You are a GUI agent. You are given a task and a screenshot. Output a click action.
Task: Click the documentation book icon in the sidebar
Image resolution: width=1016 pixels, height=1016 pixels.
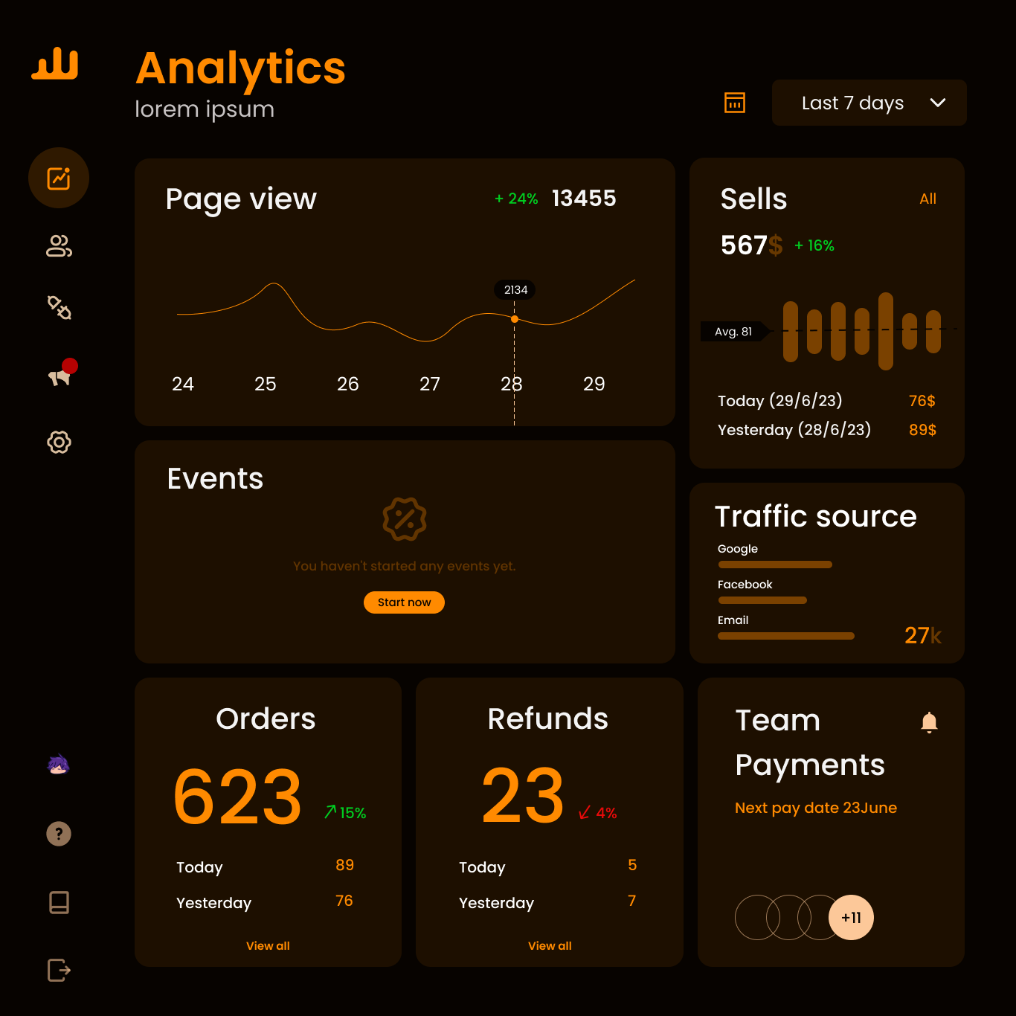(59, 902)
